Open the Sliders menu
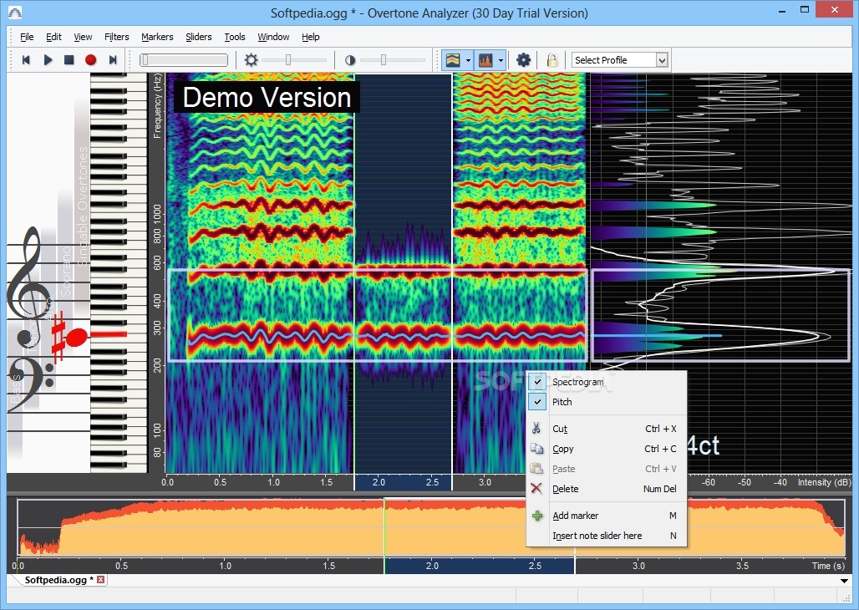The image size is (859, 610). point(198,37)
